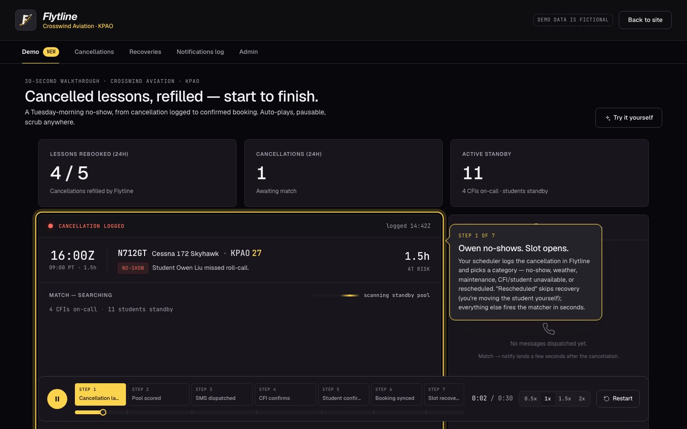Jump to Step 2 Pool scored
The height and width of the screenshot is (429, 687).
coord(158,394)
